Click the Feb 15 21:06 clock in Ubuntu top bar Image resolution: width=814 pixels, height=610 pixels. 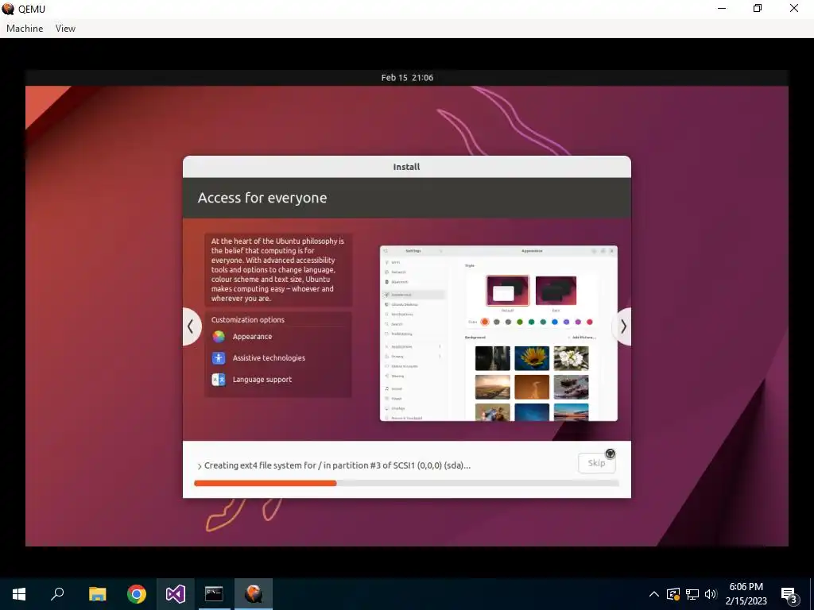[x=407, y=78]
